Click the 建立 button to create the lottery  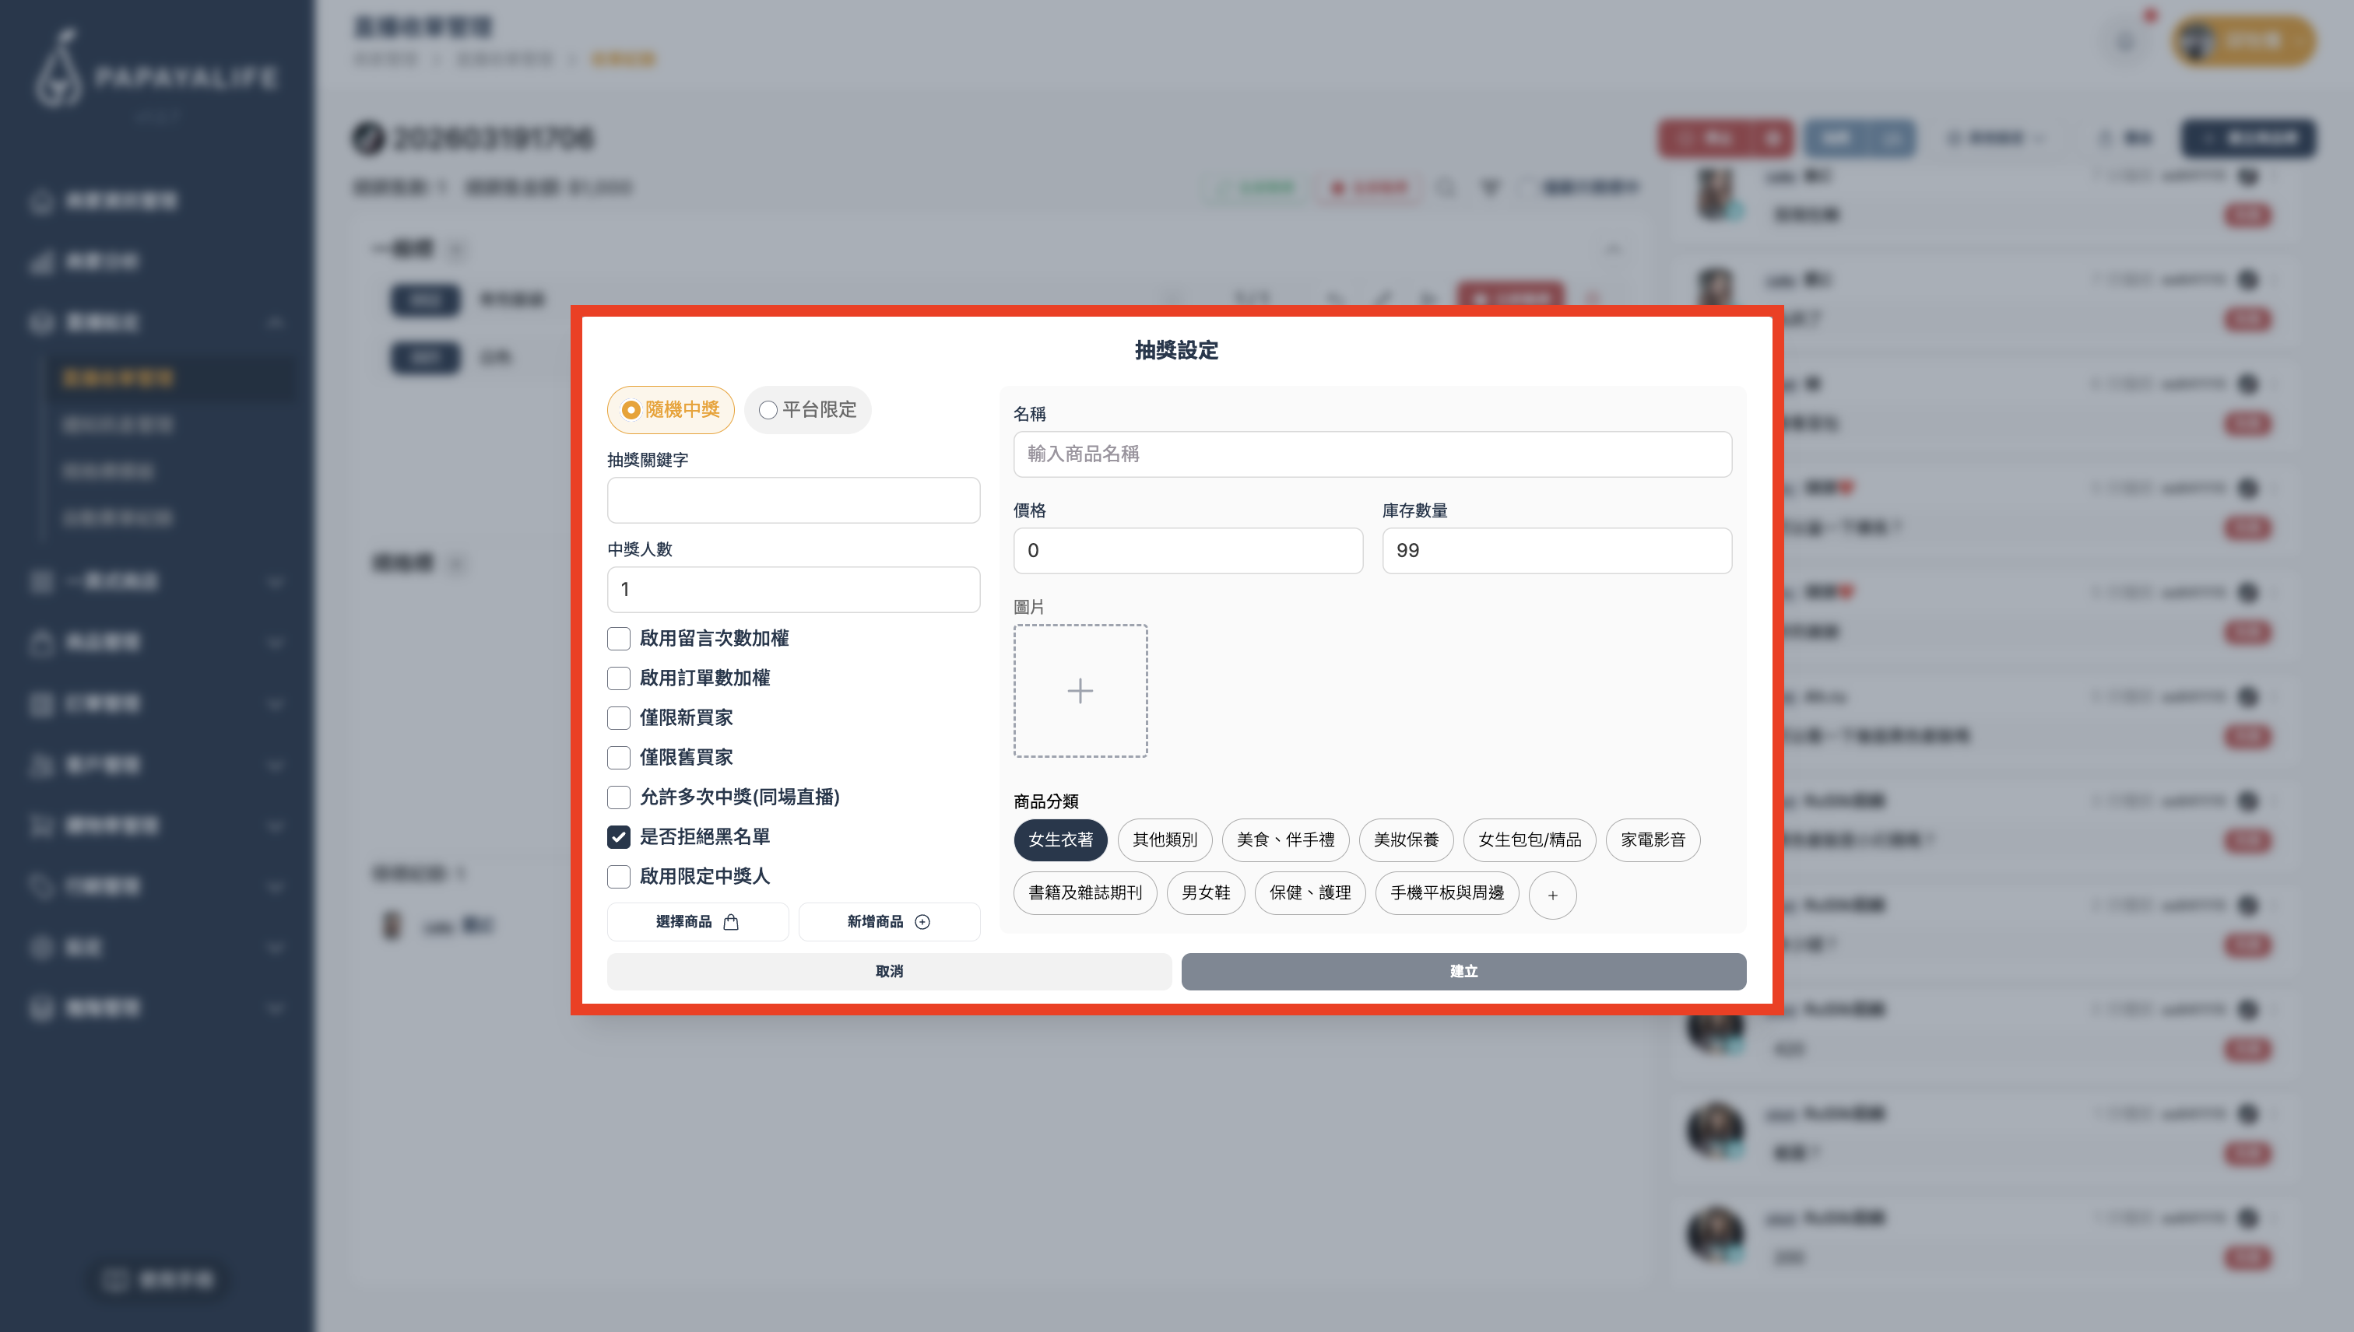1463,971
